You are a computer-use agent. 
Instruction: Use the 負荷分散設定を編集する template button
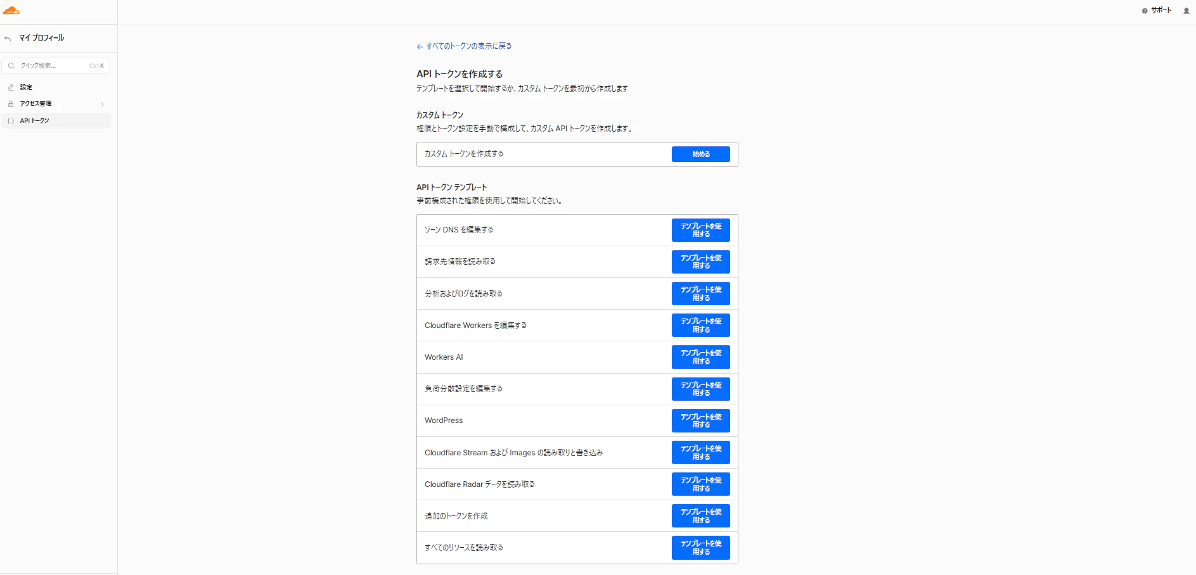[x=701, y=389]
